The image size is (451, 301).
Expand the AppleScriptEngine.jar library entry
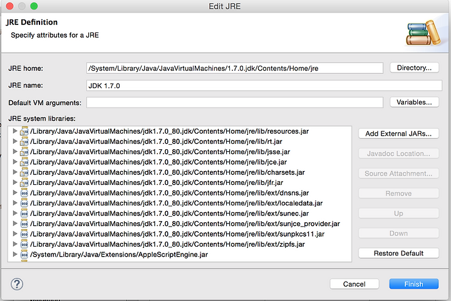(15, 254)
